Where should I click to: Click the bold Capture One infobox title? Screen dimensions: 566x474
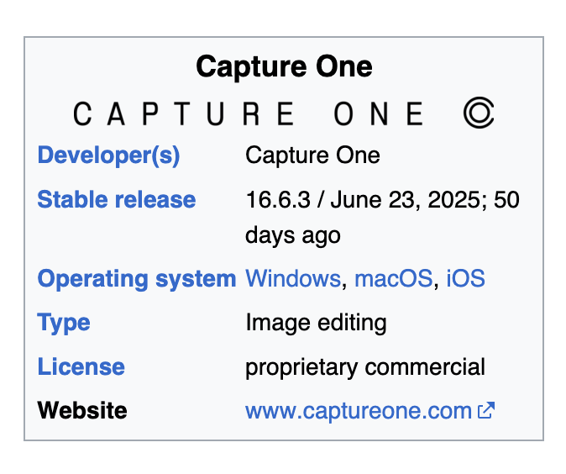point(284,66)
